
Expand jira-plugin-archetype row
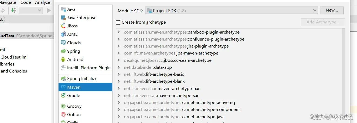pos(119,46)
